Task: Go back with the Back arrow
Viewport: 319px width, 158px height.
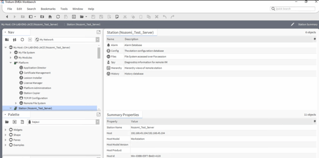Action: (7, 17)
